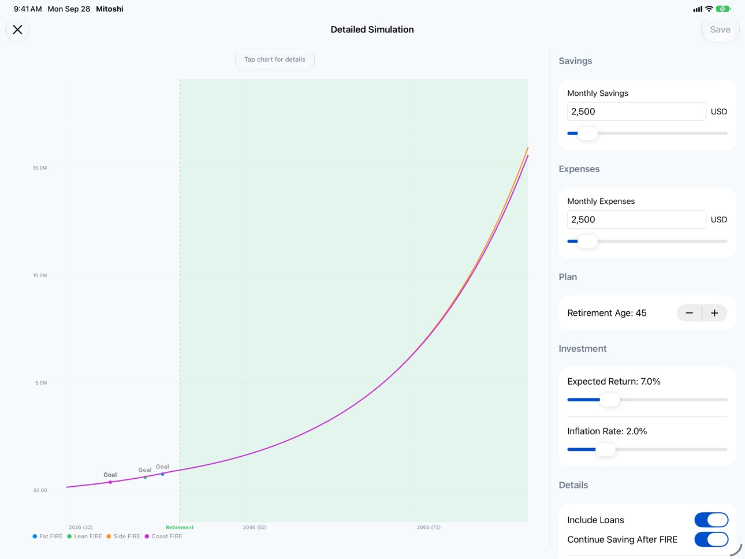This screenshot has height=559, width=745.
Task: Select the green Goal marker on chart
Action: pyautogui.click(x=145, y=478)
